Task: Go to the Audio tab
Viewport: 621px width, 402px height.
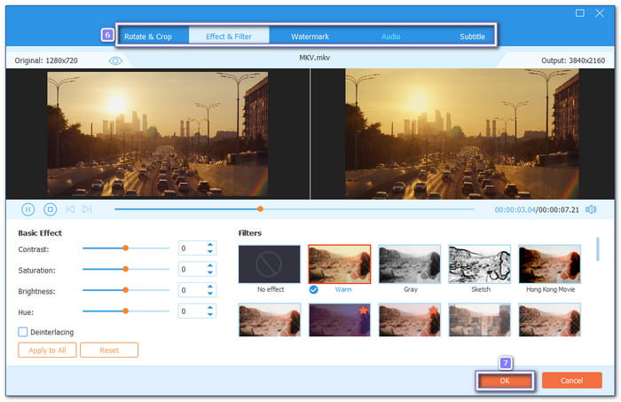Action: [391, 36]
